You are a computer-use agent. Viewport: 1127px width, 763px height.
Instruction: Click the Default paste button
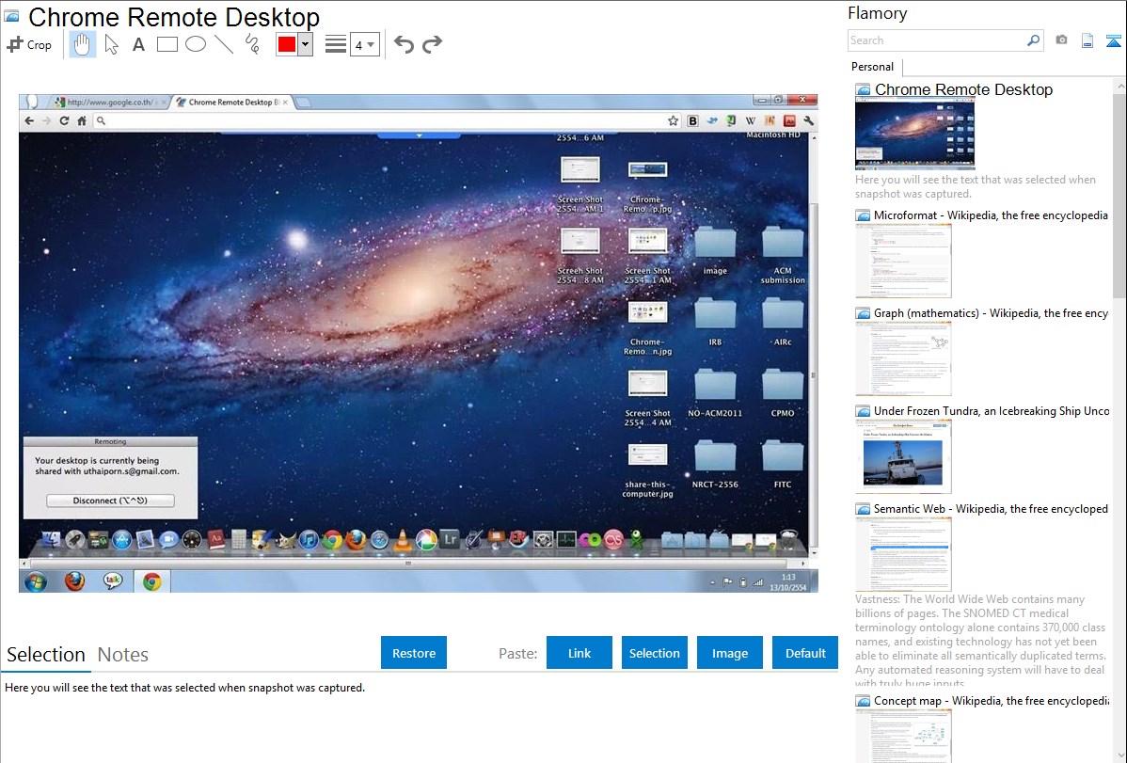pos(805,653)
